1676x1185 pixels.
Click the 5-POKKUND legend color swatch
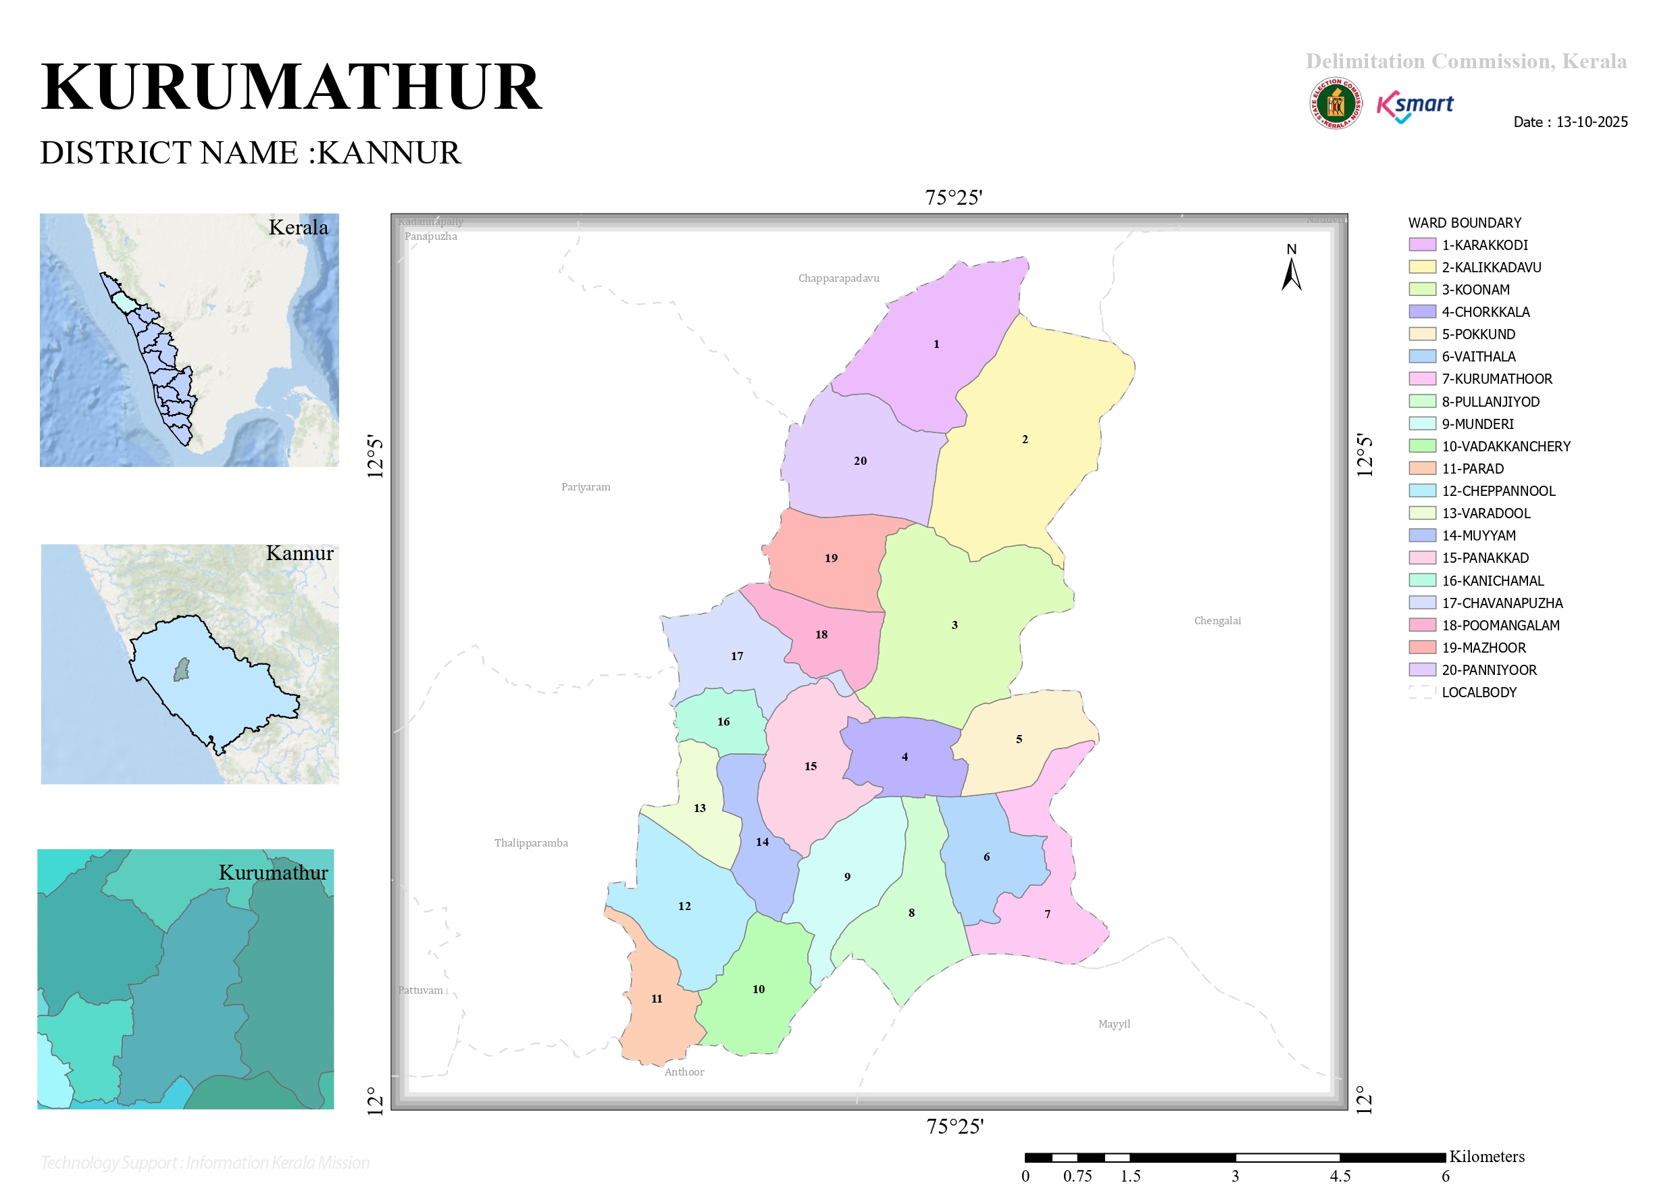1422,334
